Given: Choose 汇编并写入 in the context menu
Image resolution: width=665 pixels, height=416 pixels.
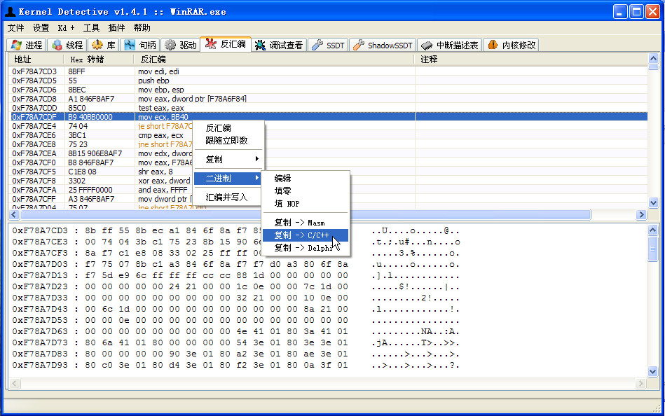Looking at the screenshot, I should 228,197.
